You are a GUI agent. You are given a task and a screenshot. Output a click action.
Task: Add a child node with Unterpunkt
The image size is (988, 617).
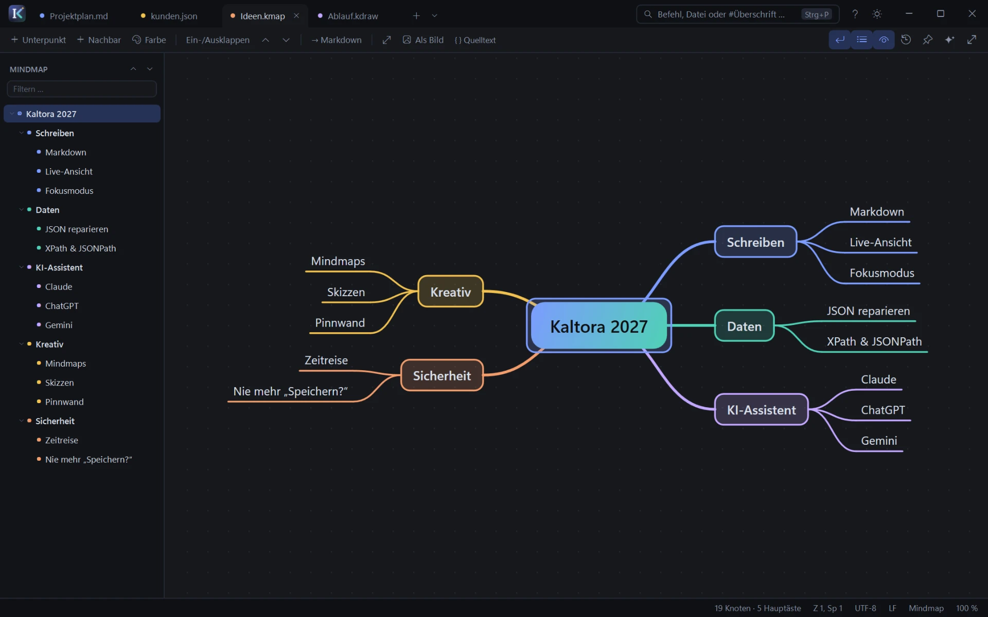[x=39, y=40]
